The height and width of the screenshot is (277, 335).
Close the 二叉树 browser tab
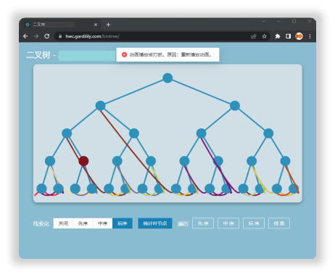[x=96, y=25]
